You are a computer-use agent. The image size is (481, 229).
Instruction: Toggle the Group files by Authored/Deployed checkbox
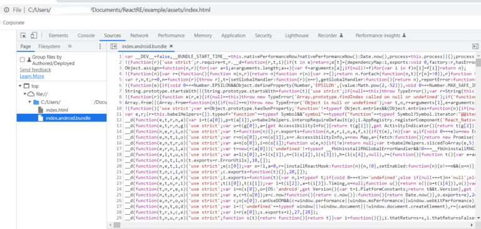point(22,59)
